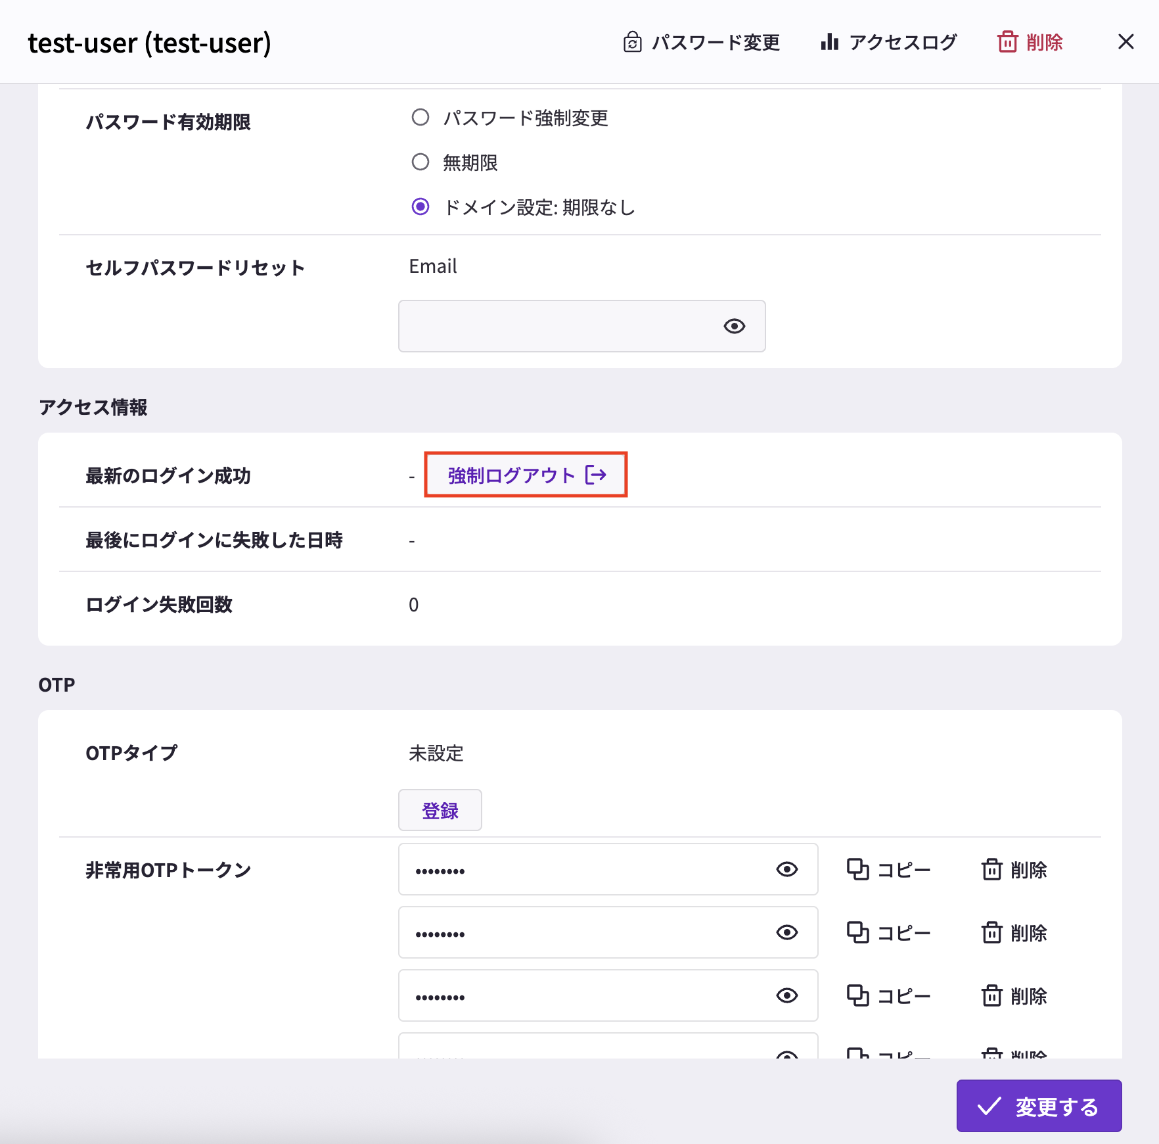The width and height of the screenshot is (1159, 1144).
Task: Reveal second emergency OTP token
Action: [x=786, y=933]
